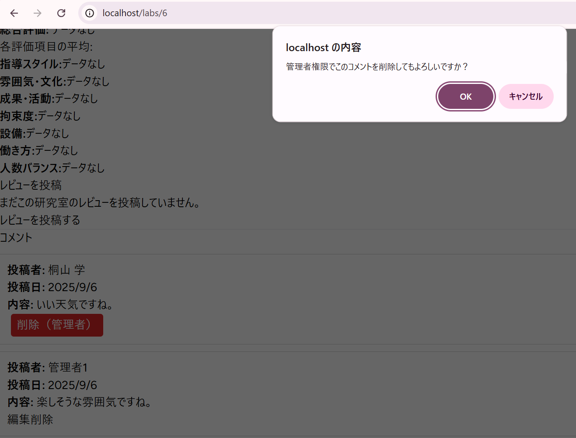
Task: Click the 拘束度:データなし row
Action: [40, 116]
